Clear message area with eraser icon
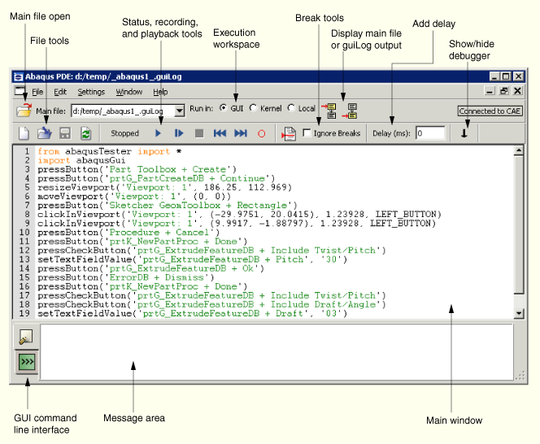The width and height of the screenshot is (540, 444). pos(26,337)
